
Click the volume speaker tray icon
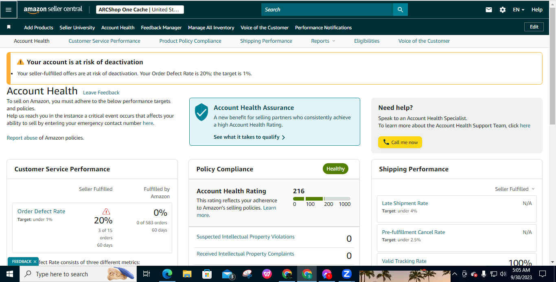(503, 274)
